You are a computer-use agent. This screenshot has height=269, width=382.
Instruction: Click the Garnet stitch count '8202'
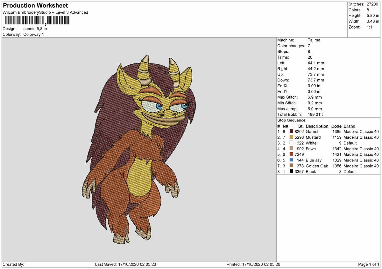[x=299, y=131]
